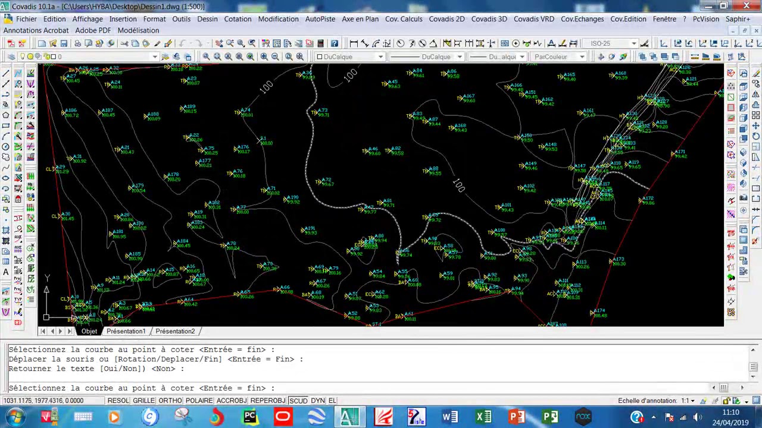Click the Layer Previous icon
The width and height of the screenshot is (762, 428).
[x=176, y=56]
